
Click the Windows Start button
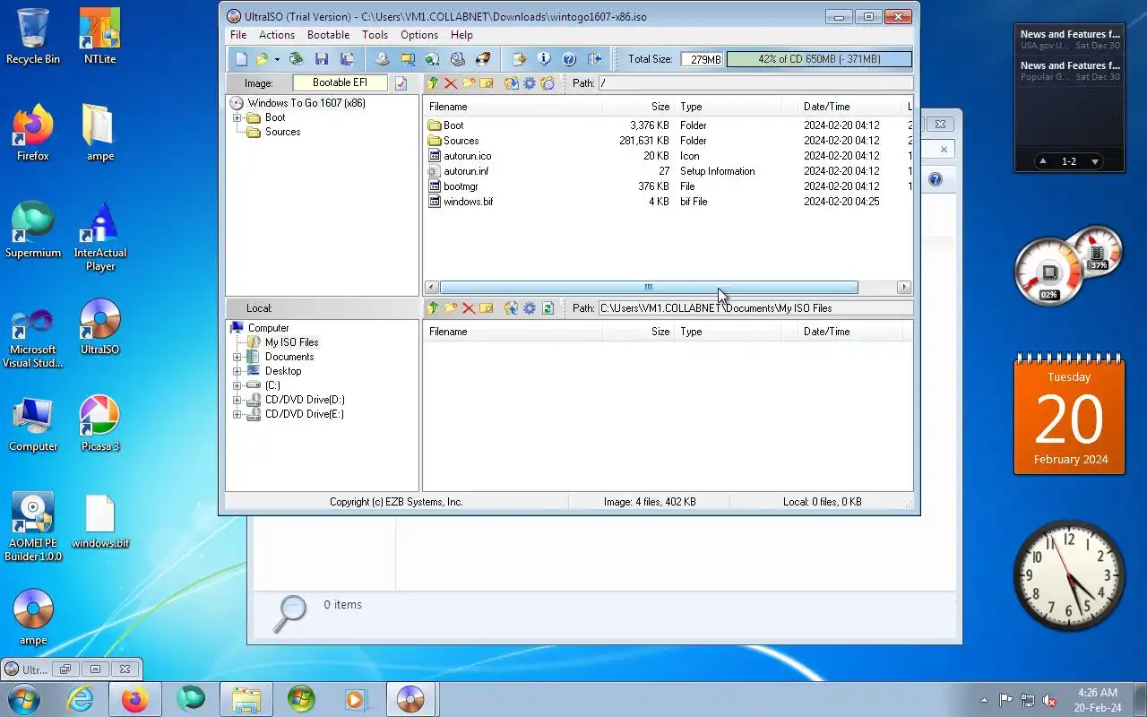coord(22,699)
